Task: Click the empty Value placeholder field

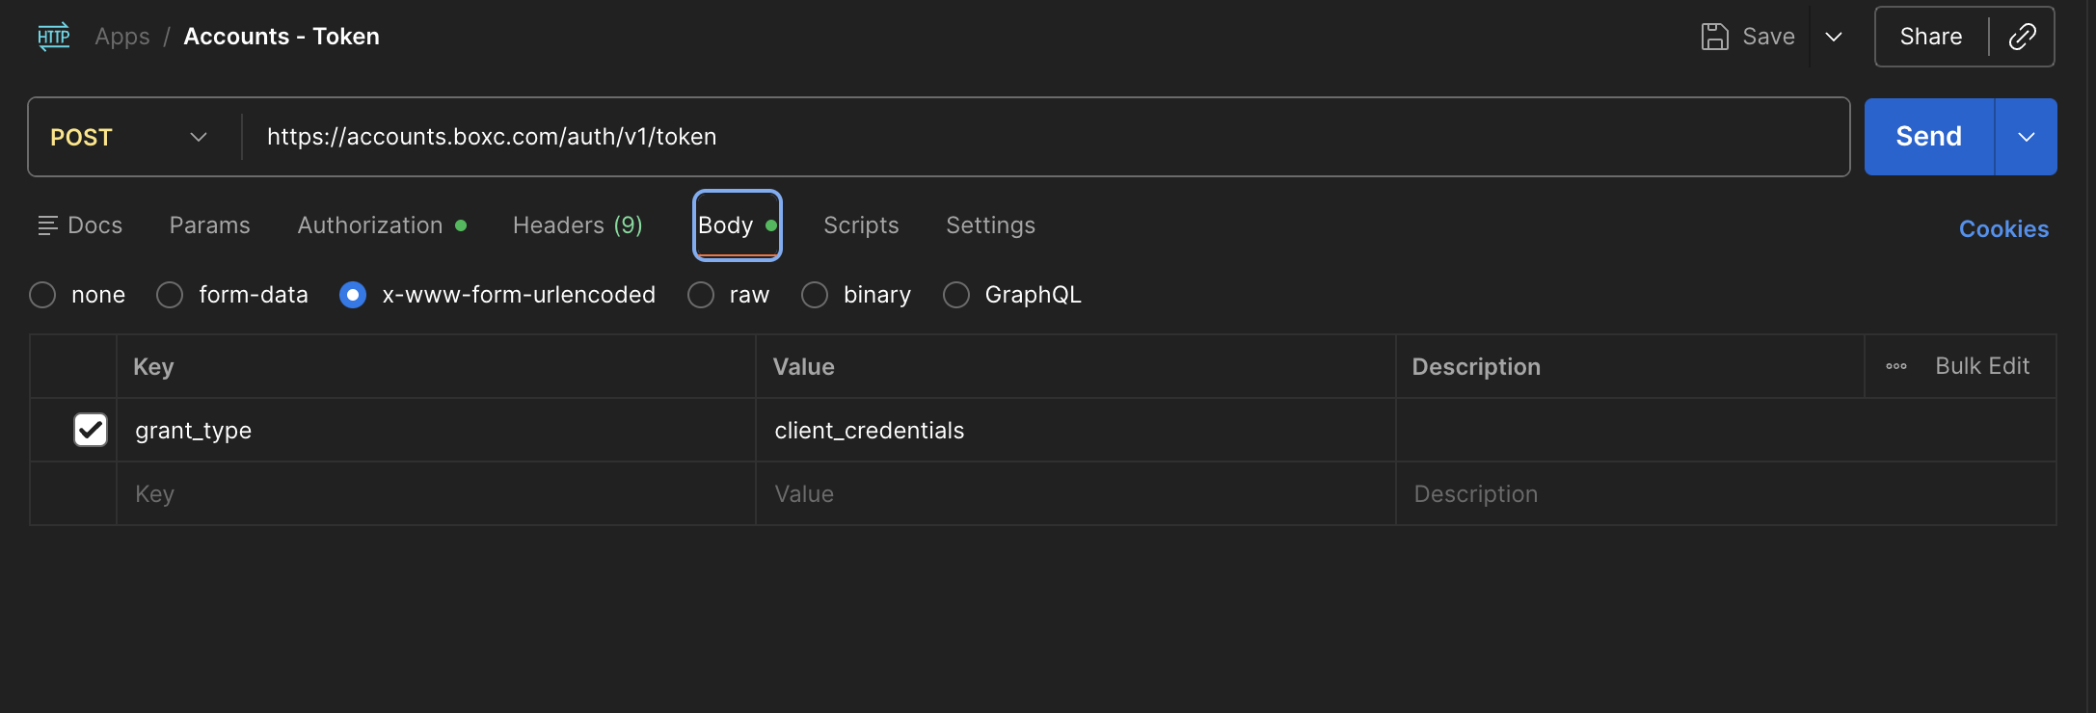Action: click(1076, 493)
